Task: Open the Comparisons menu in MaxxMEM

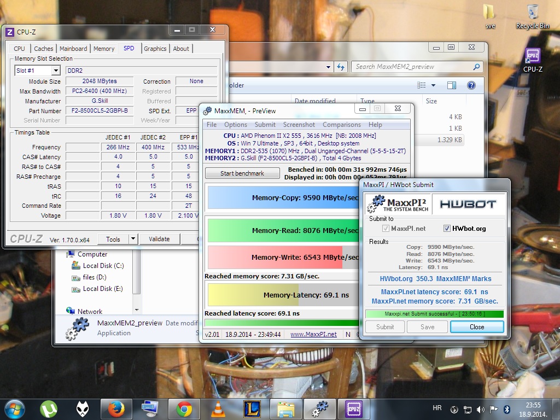Action: tap(342, 125)
